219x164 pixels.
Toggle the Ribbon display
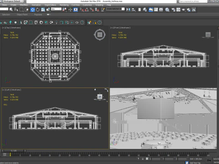[151, 10]
